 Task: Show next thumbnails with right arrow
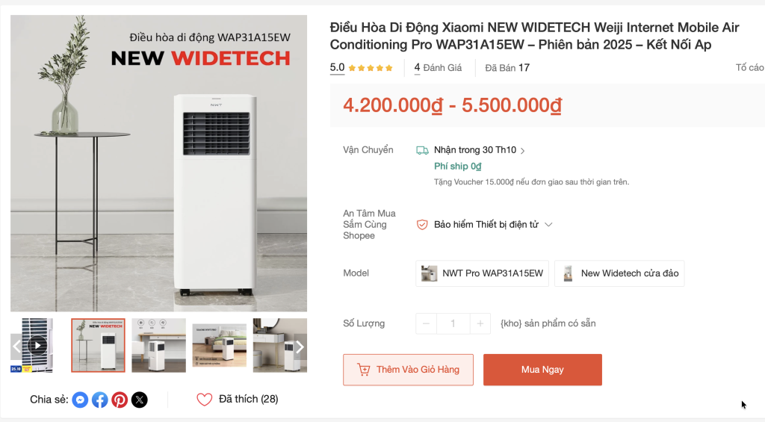[300, 347]
